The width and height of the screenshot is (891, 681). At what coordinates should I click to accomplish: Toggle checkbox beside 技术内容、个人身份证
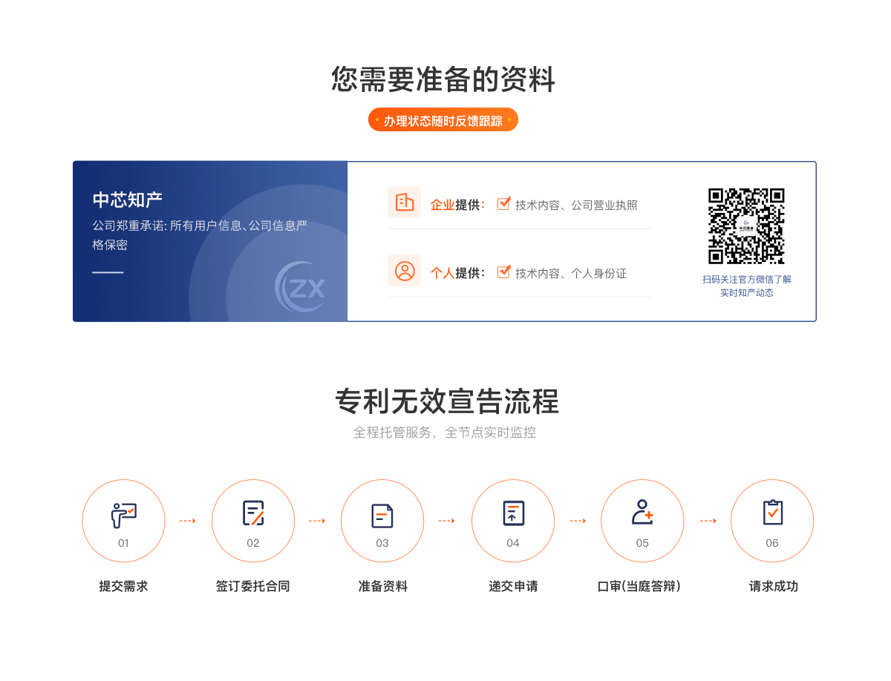click(503, 272)
